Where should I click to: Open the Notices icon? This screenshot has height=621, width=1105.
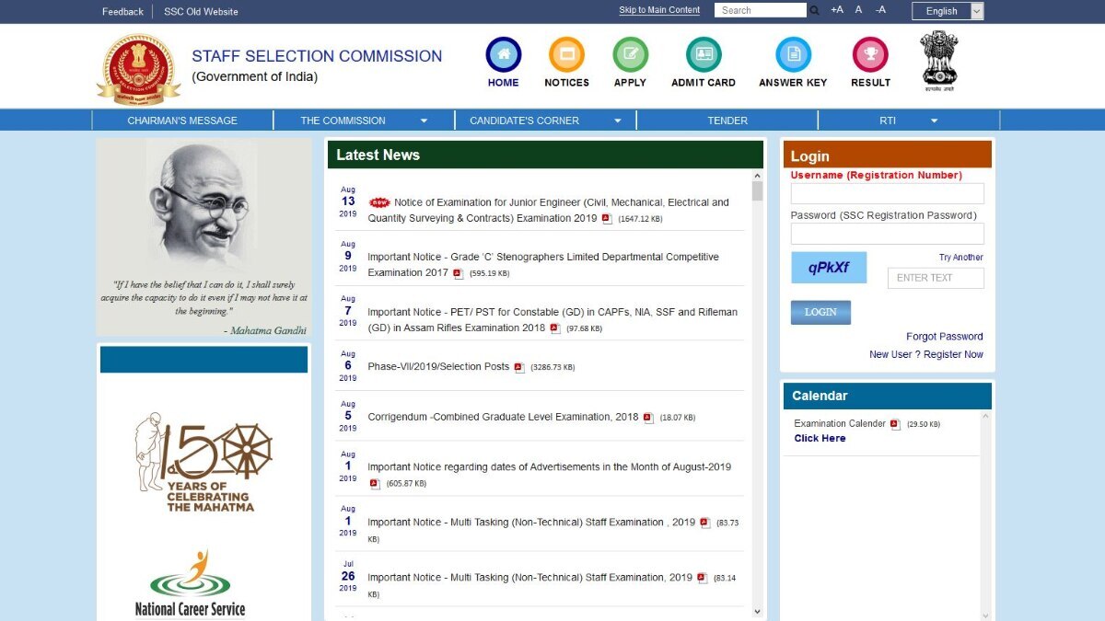point(566,54)
